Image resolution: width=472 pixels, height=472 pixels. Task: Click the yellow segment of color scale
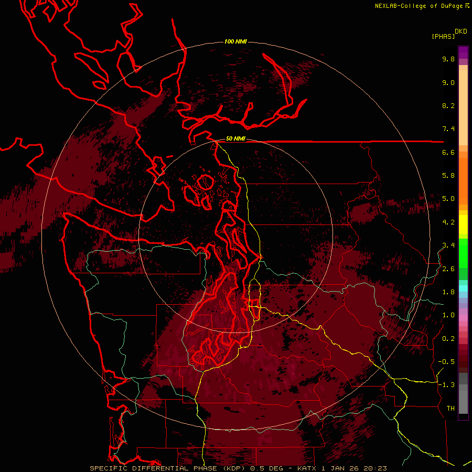tap(463, 224)
